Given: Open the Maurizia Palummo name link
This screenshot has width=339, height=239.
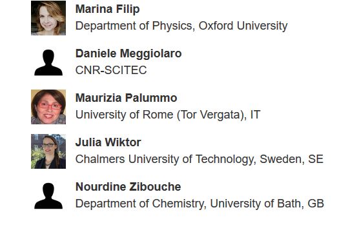Looking at the screenshot, I should [x=127, y=98].
